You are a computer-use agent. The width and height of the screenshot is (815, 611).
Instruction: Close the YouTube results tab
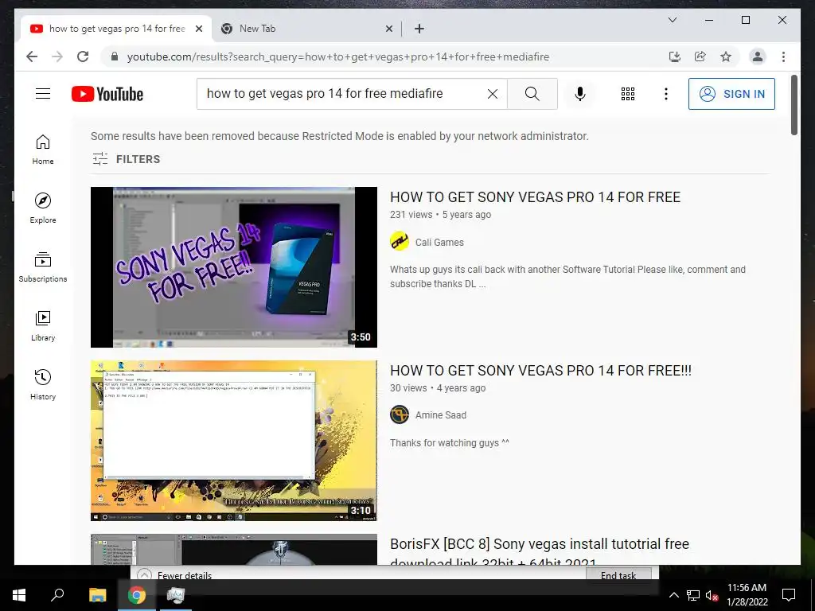pyautogui.click(x=198, y=29)
